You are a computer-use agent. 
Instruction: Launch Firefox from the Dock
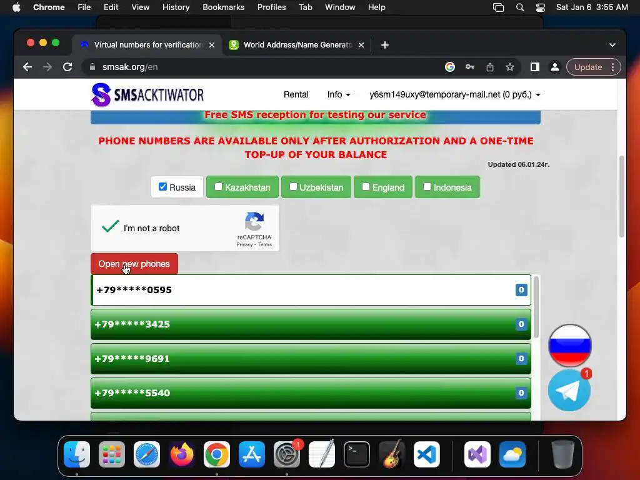pyautogui.click(x=182, y=454)
